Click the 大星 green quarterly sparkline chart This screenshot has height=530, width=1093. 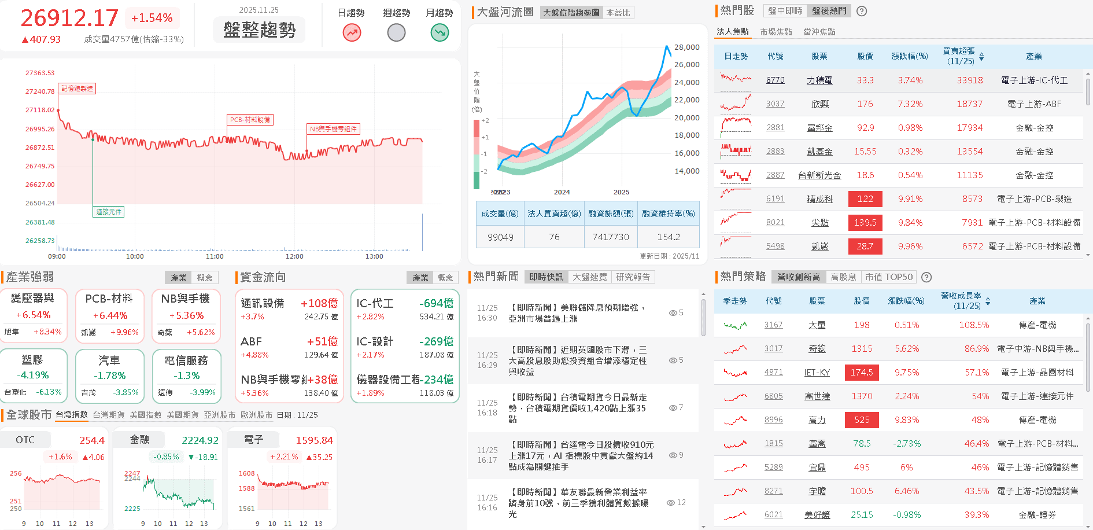pos(734,325)
